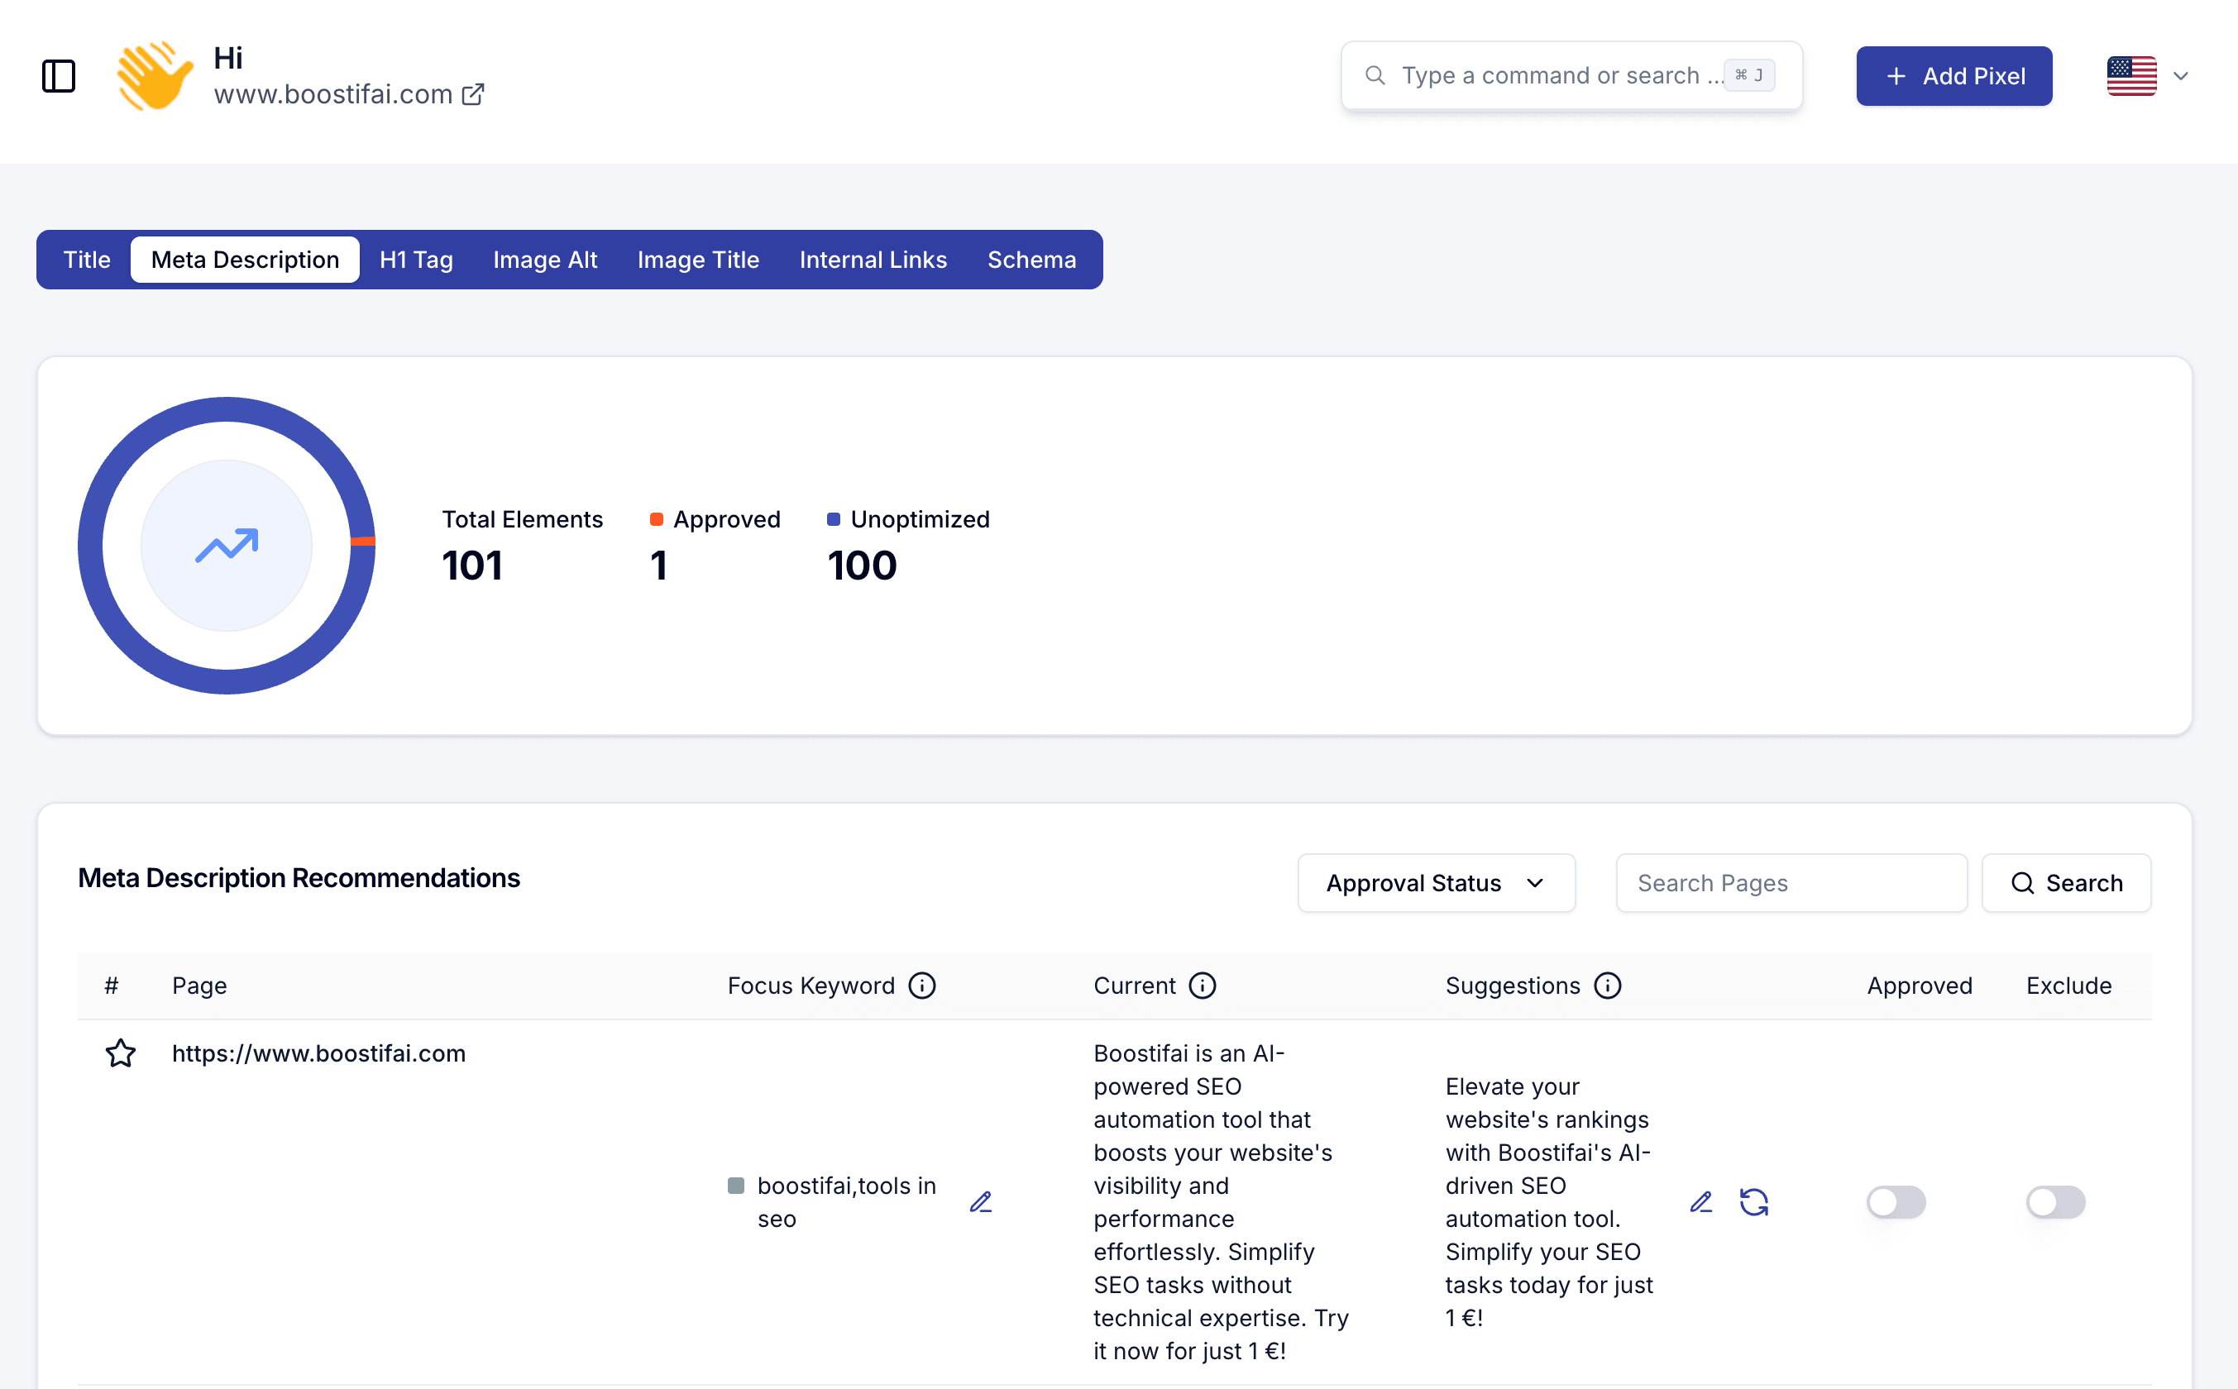Click the Current column info icon
Screen dimensions: 2238x1389
[x=1202, y=986]
